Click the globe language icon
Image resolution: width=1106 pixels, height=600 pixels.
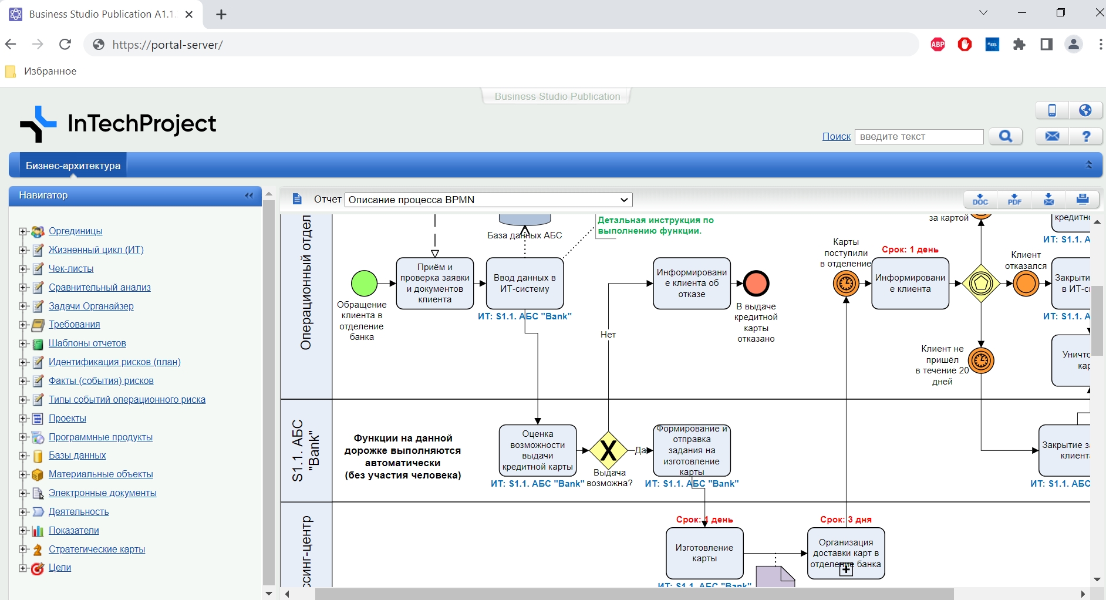[x=1085, y=110]
